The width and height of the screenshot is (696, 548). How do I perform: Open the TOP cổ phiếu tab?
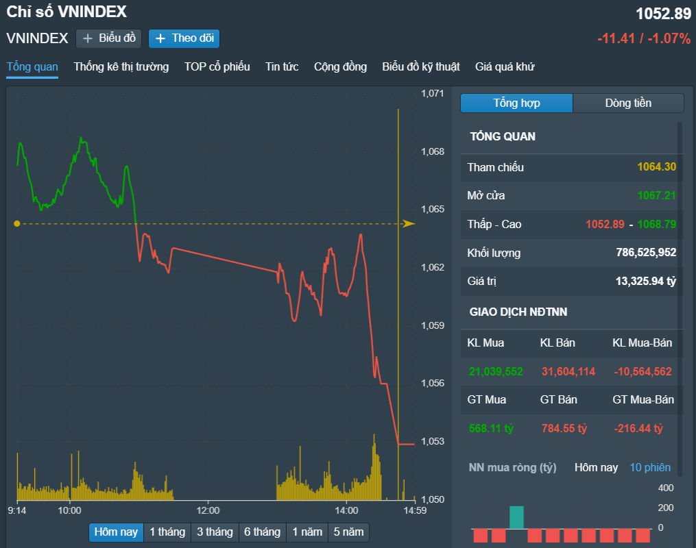click(217, 67)
